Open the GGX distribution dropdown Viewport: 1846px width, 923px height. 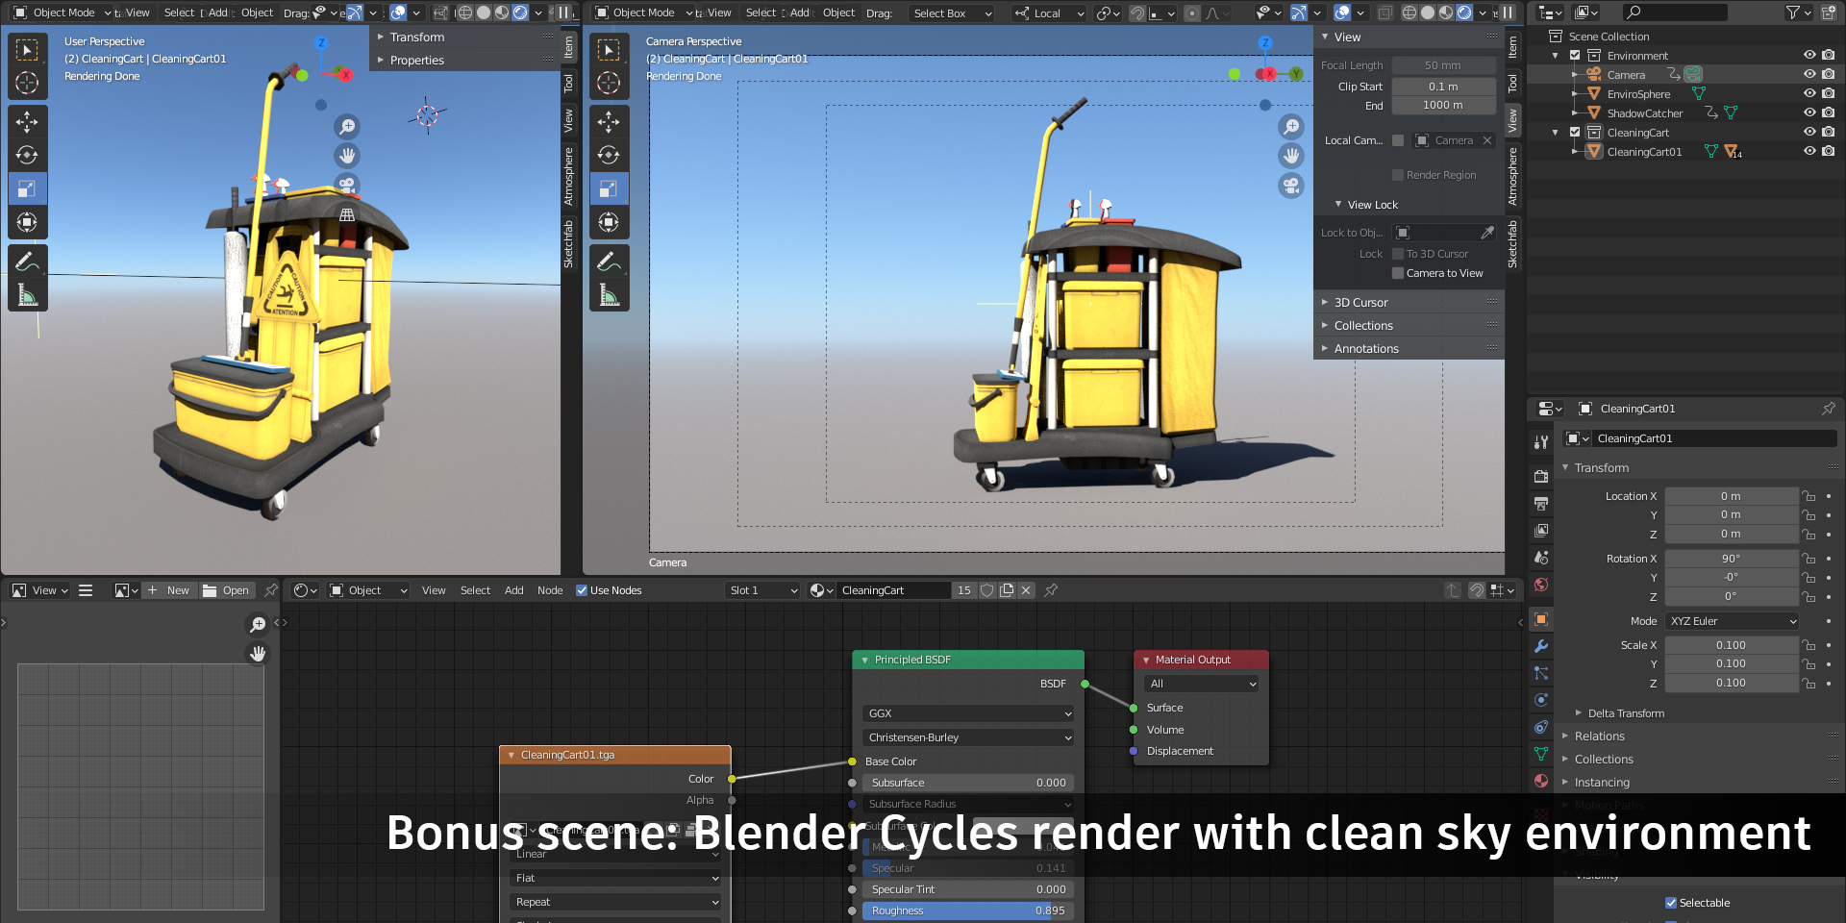pyautogui.click(x=968, y=713)
